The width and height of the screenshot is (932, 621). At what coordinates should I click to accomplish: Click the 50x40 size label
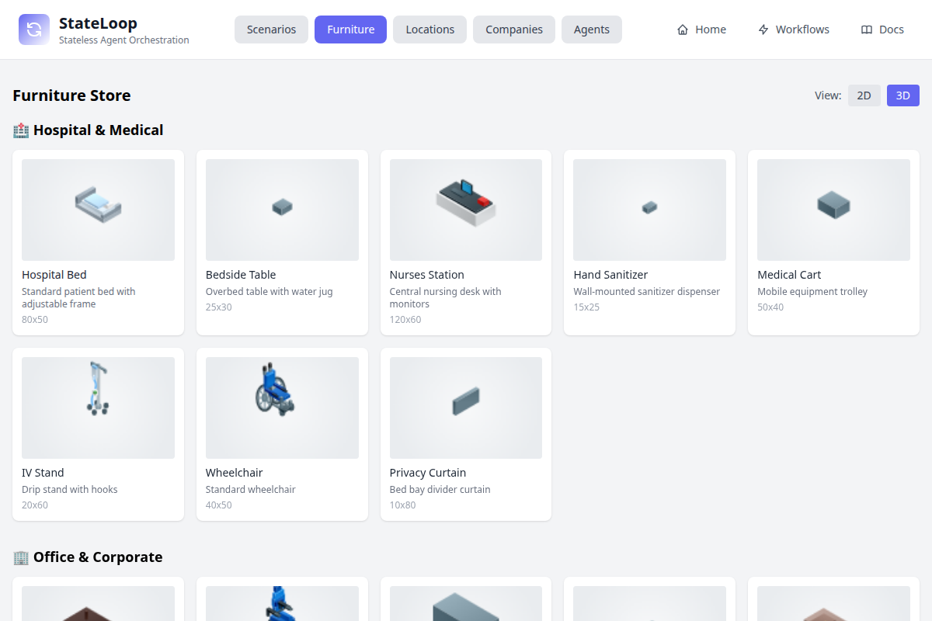point(770,307)
